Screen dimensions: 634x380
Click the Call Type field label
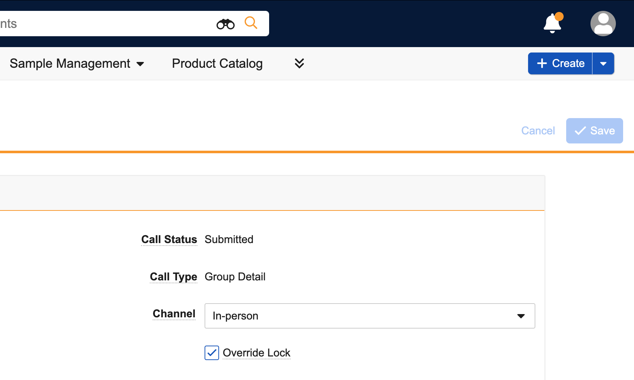(x=173, y=277)
